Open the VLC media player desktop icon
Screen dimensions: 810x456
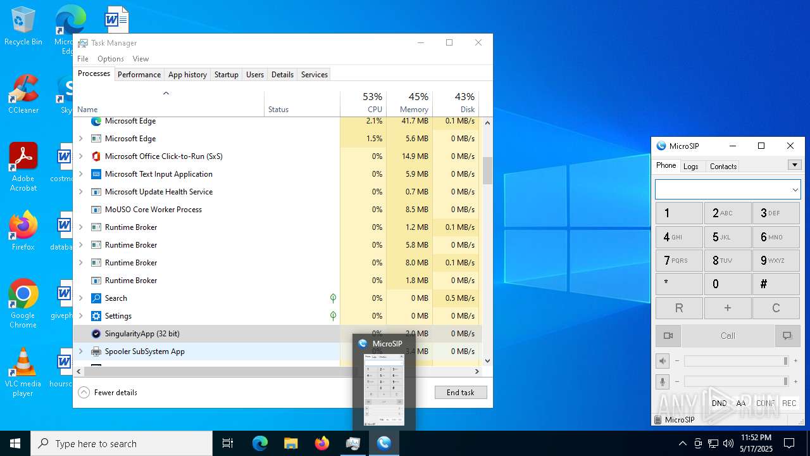(x=23, y=372)
